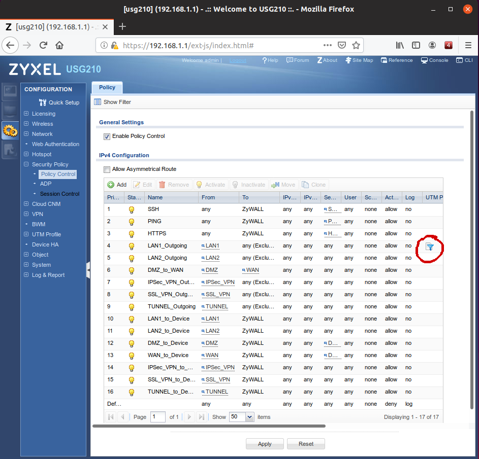479x459 pixels.
Task: Open the Maintenance sidebar icon
Action: (10, 150)
